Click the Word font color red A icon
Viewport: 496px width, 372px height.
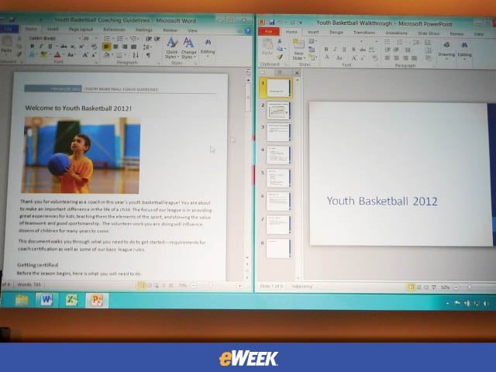coord(57,55)
